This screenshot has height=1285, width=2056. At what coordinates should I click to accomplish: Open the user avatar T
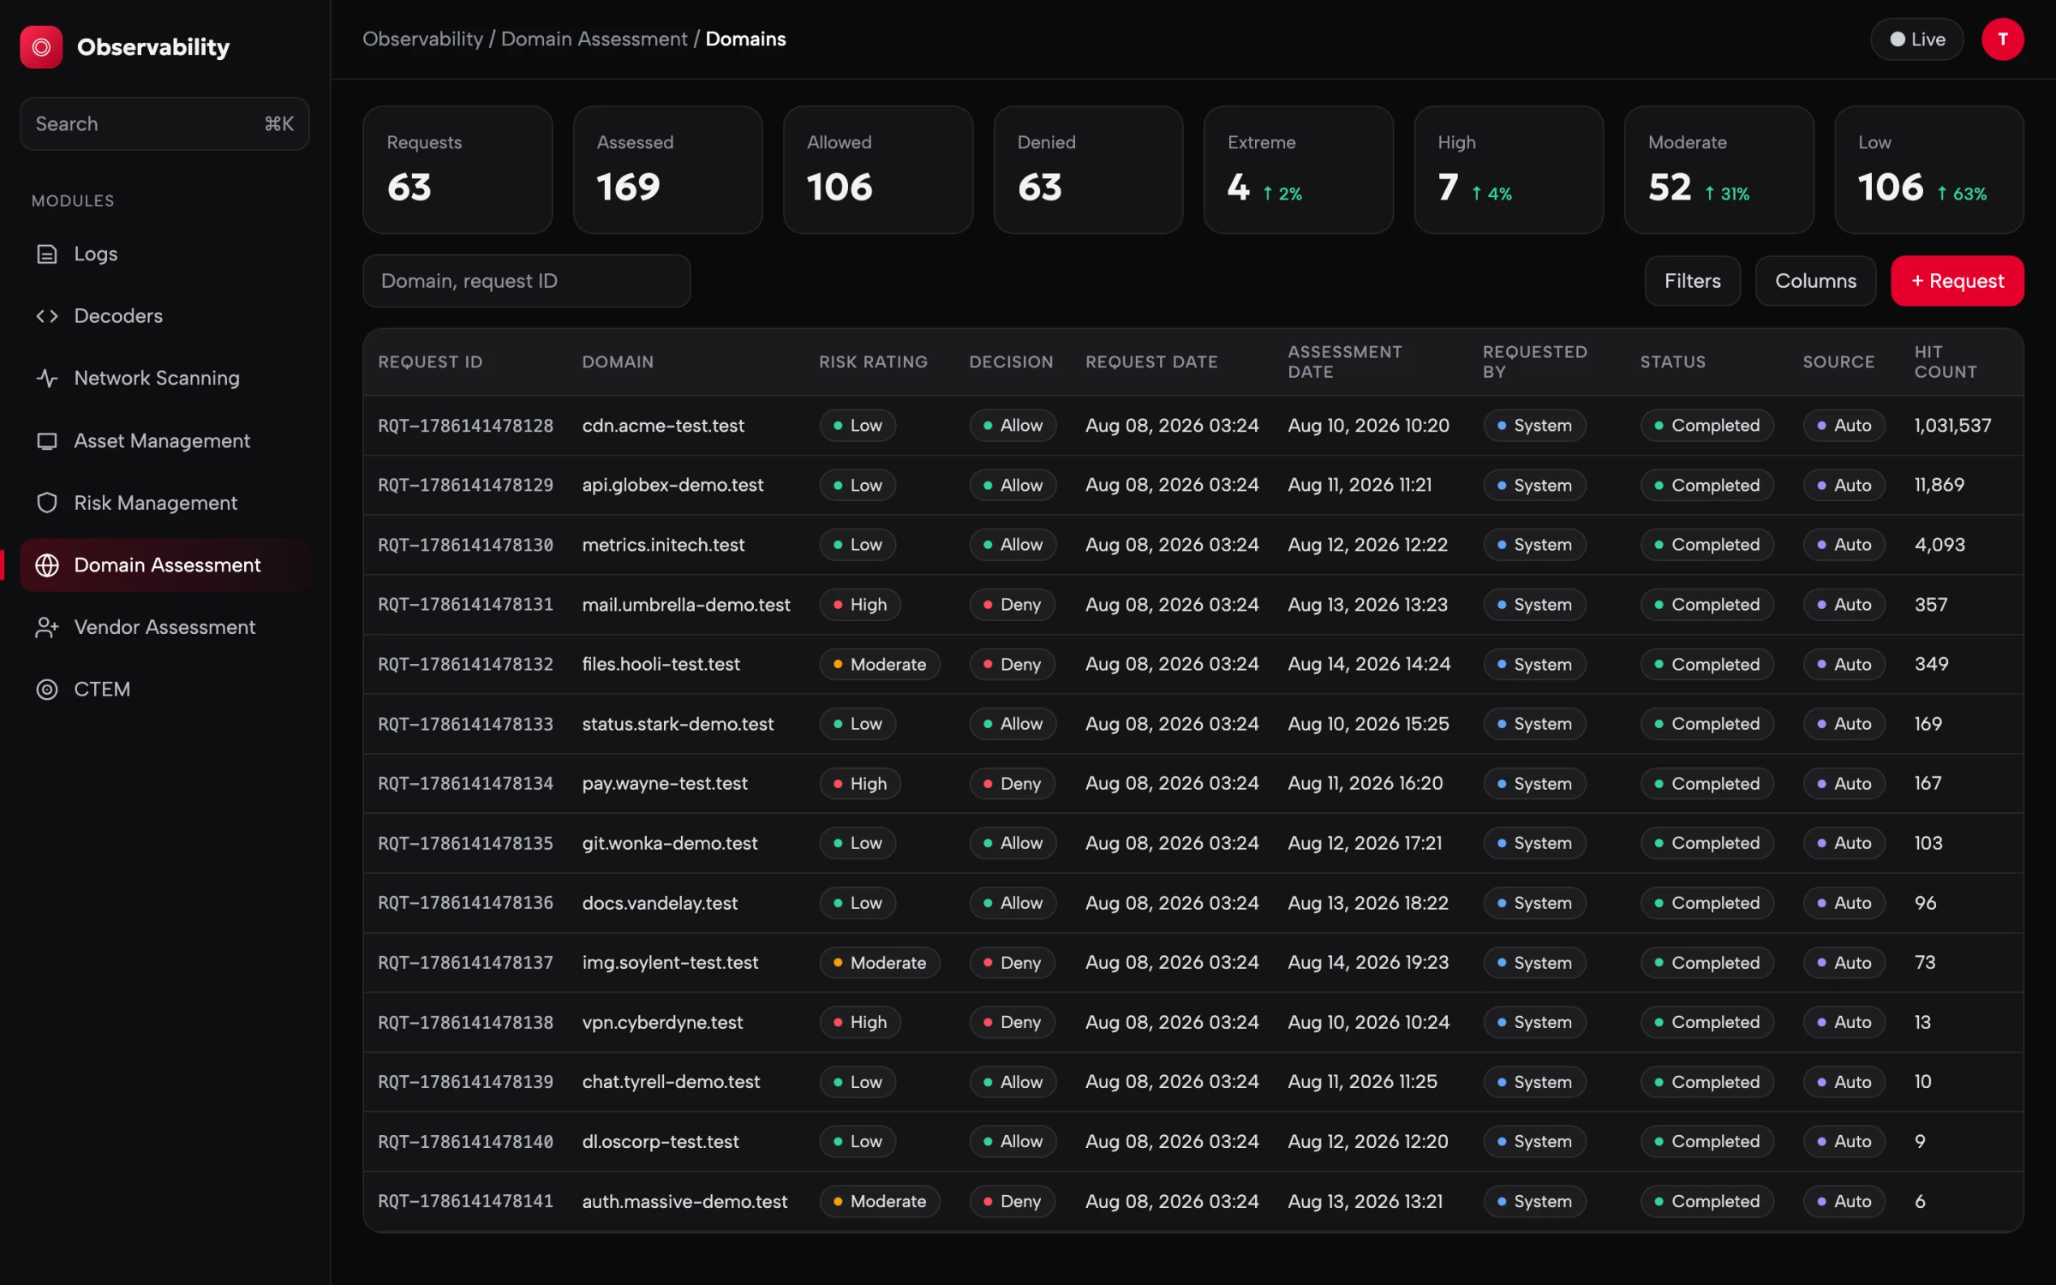point(2002,39)
